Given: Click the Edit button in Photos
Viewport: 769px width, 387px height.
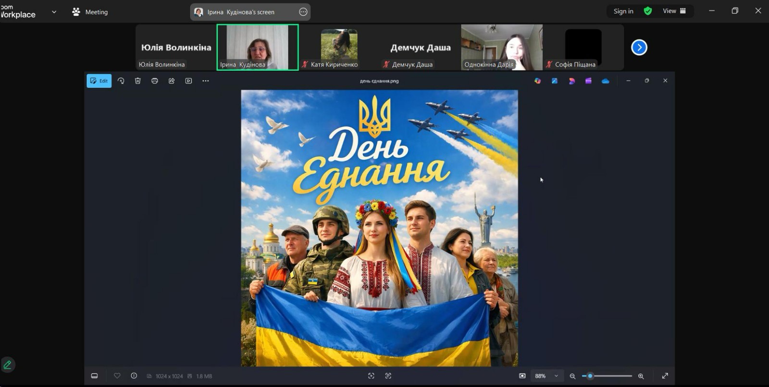Looking at the screenshot, I should [x=99, y=81].
